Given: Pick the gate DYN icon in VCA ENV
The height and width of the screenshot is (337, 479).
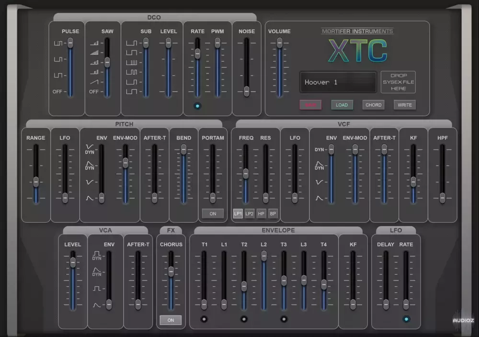Looking at the screenshot, I should 97,256.
